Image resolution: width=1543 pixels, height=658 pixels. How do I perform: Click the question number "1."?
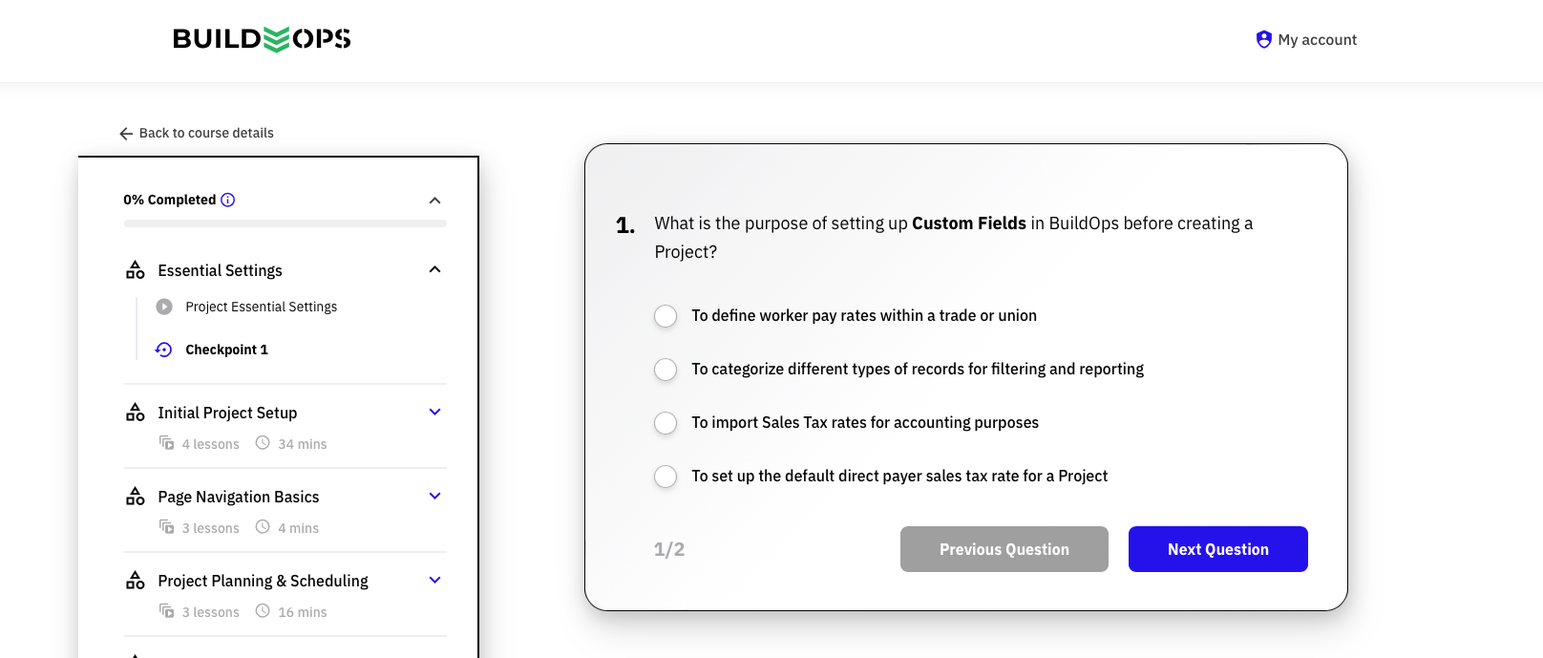point(625,225)
